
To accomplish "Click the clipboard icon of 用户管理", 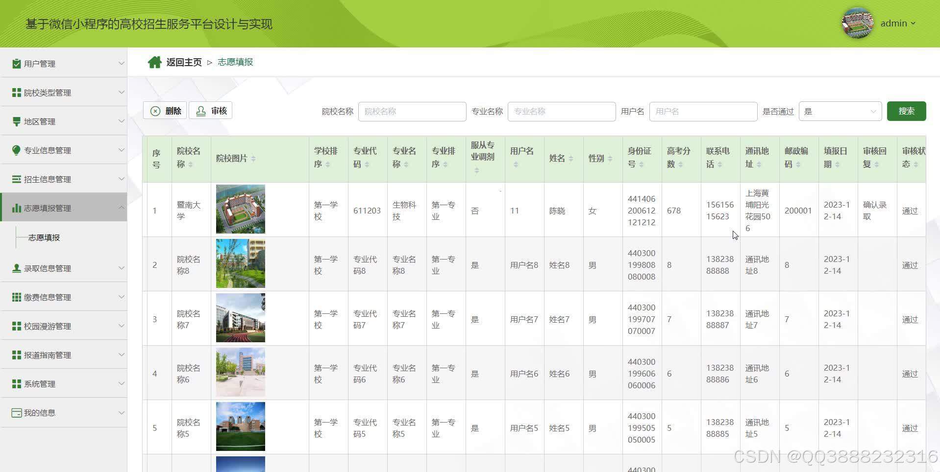I will click(16, 64).
